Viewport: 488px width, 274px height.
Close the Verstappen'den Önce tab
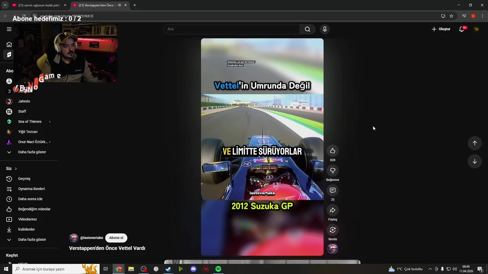pos(125,5)
